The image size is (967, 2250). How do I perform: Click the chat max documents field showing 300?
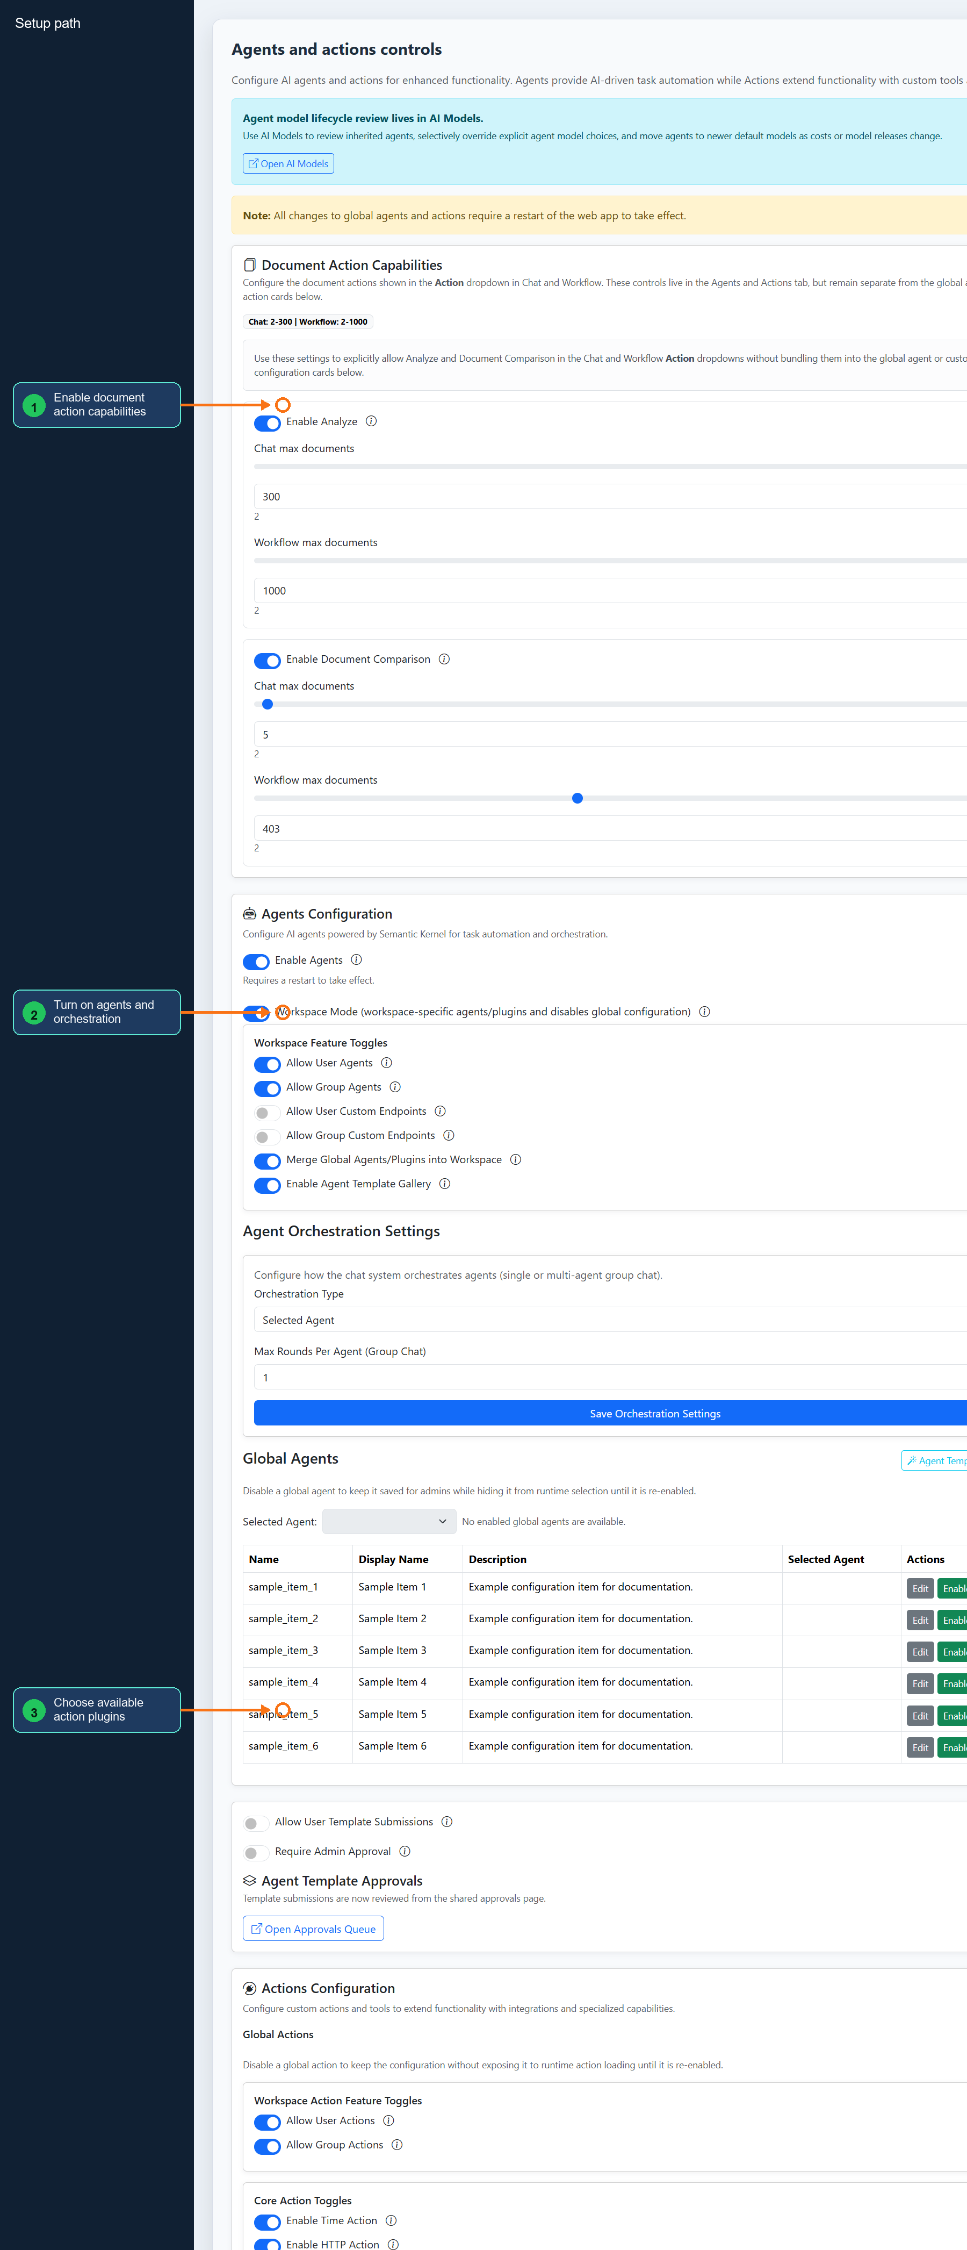pos(610,496)
